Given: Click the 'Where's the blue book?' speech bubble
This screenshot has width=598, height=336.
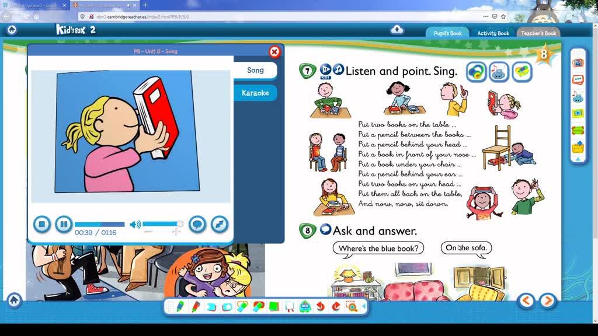Looking at the screenshot, I should pos(378,249).
